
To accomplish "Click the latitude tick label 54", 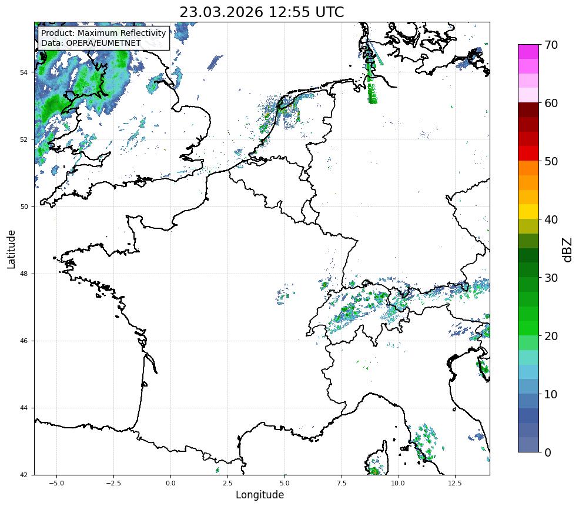I will coord(24,72).
